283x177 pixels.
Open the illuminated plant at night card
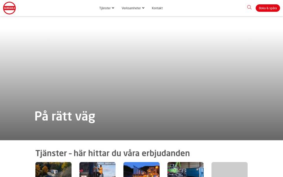coord(141,170)
